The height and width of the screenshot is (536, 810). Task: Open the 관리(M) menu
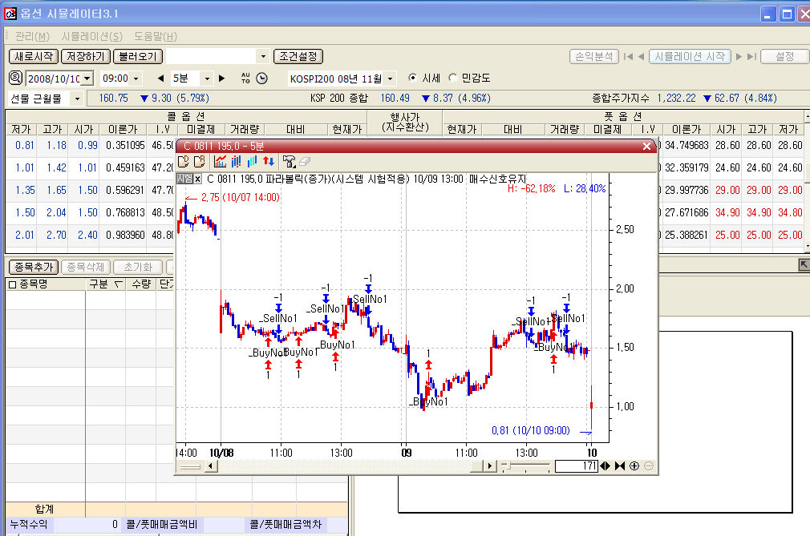point(32,36)
